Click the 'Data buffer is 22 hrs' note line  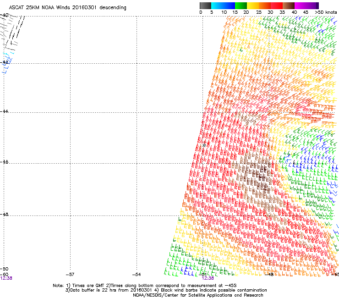(x=166, y=290)
